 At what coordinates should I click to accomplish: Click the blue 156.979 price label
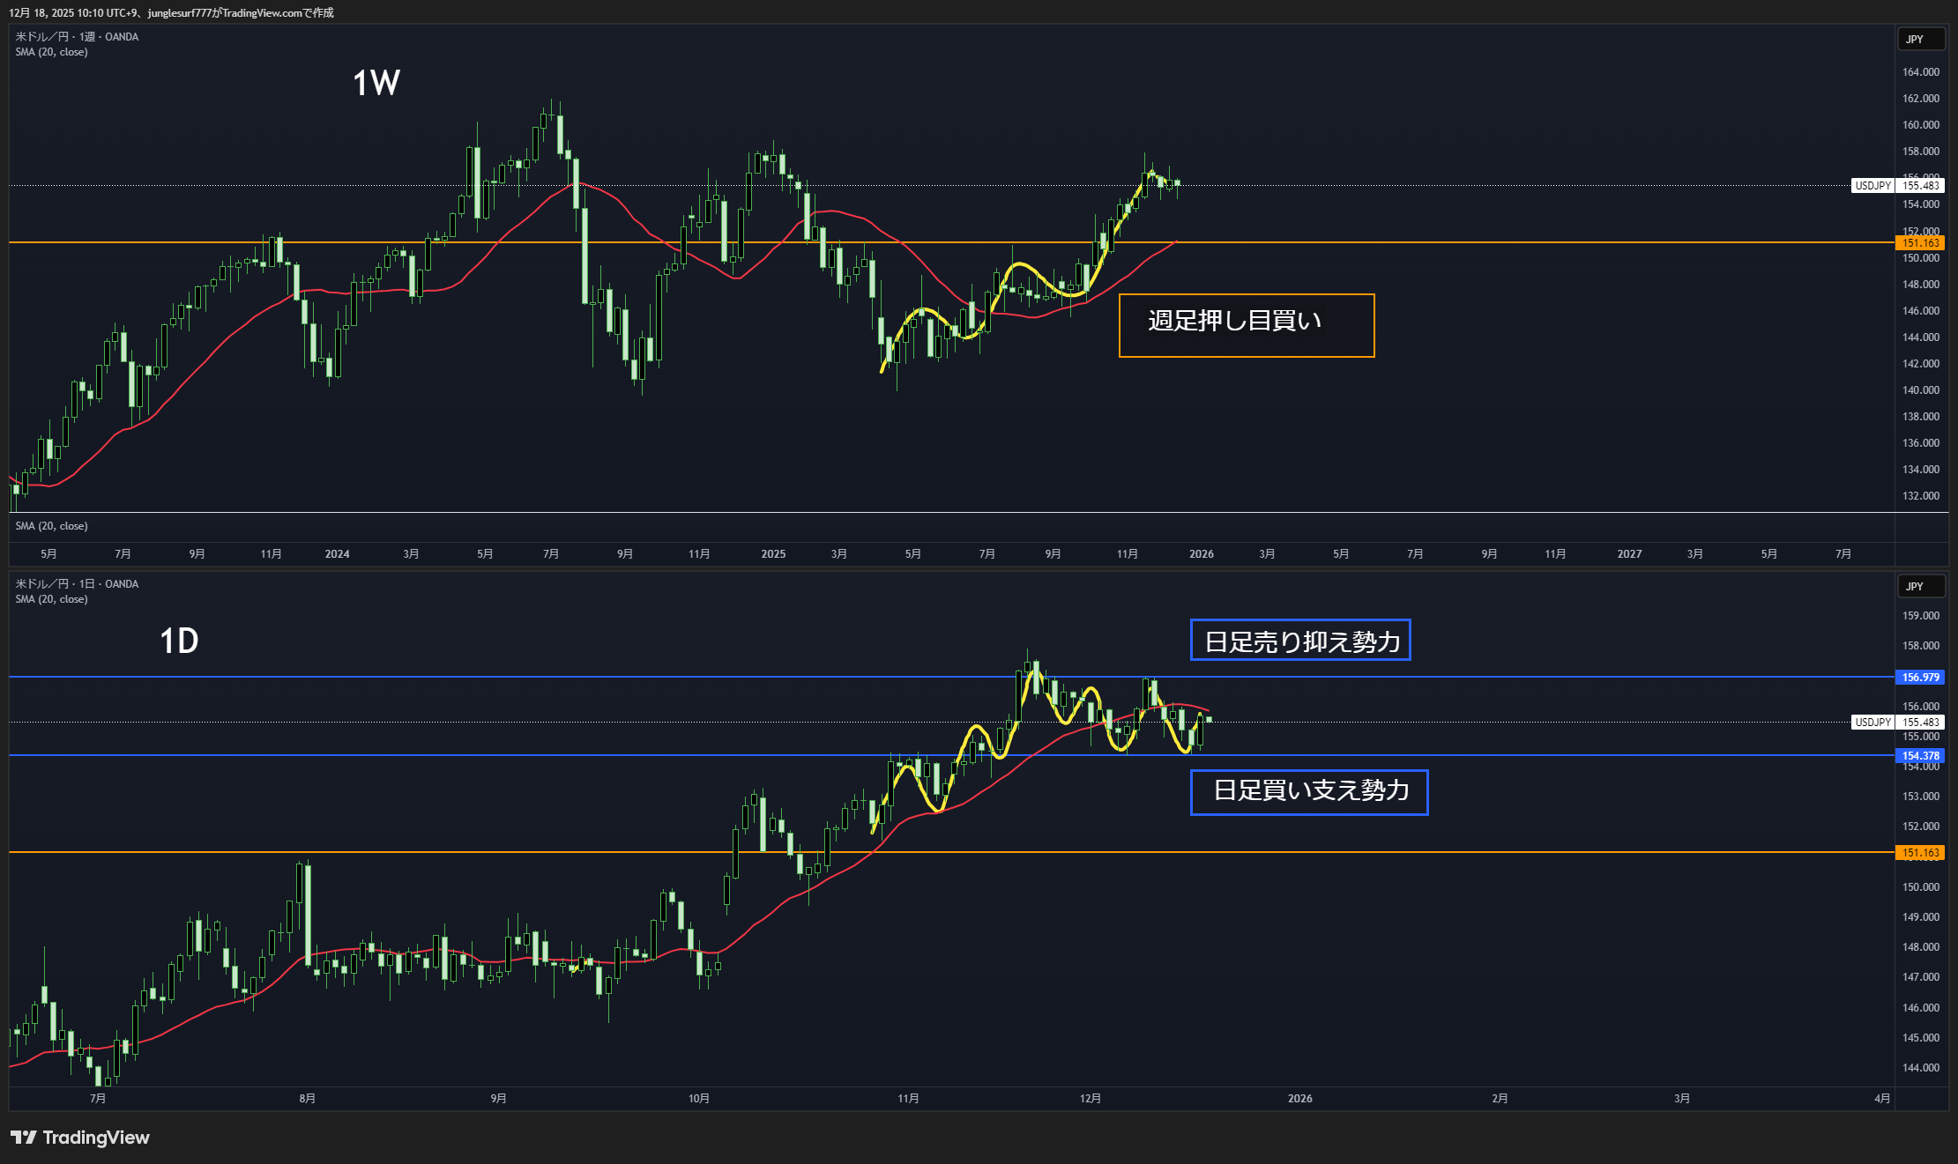tap(1919, 678)
